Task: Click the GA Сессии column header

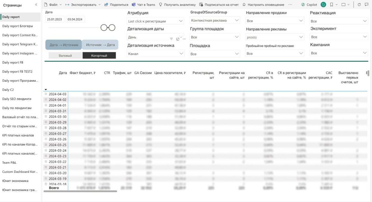Action: [x=143, y=73]
